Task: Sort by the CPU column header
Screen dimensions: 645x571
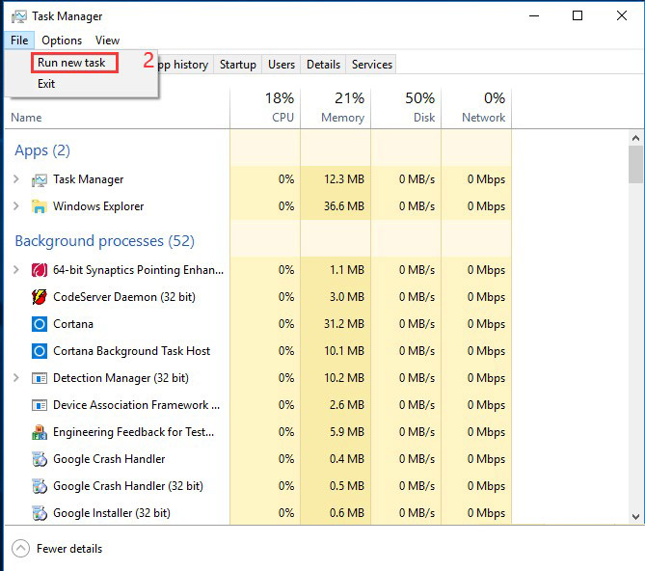Action: tap(265, 109)
